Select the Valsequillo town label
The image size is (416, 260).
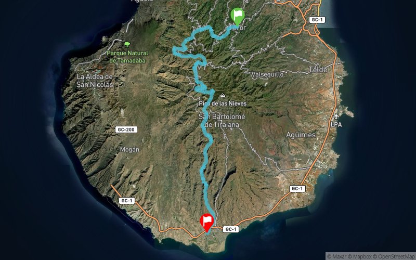click(x=267, y=74)
